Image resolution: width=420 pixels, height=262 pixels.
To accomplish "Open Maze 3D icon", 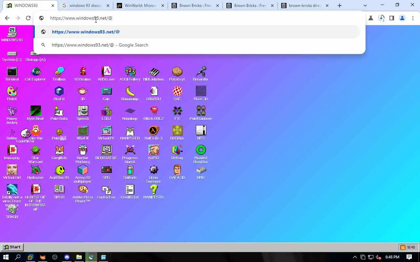I will pyautogui.click(x=201, y=94).
